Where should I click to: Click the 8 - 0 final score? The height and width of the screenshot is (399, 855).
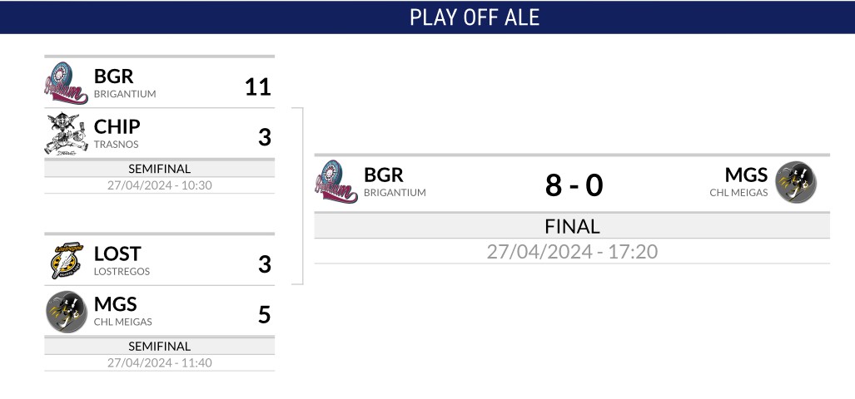pyautogui.click(x=574, y=185)
